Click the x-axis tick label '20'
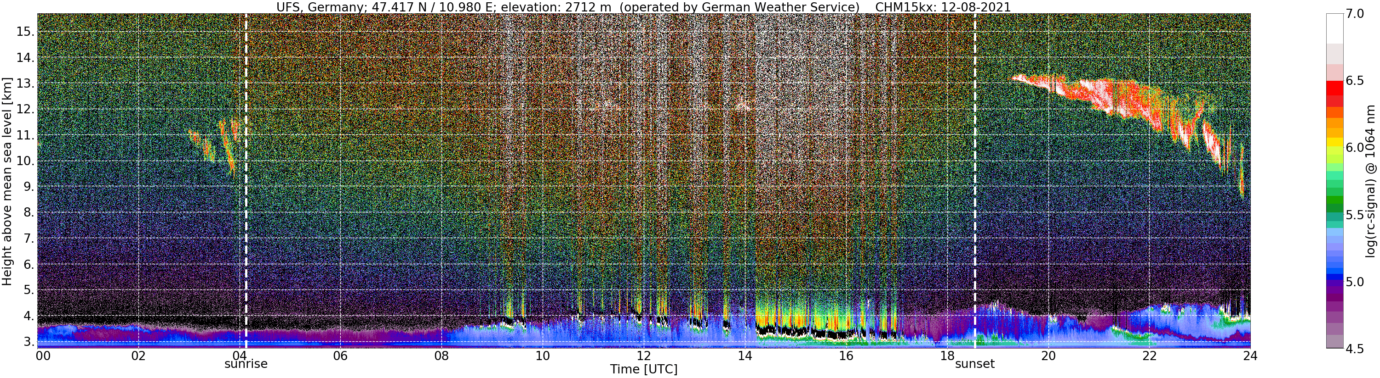 (x=1048, y=356)
